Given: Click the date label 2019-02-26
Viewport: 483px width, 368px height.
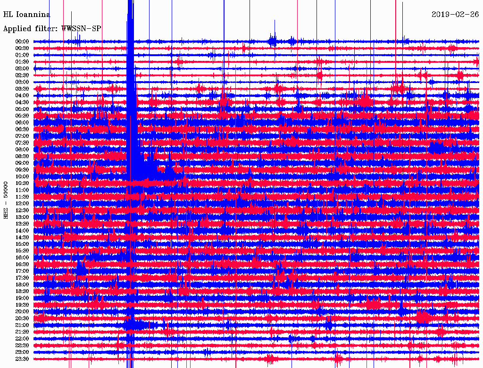Looking at the screenshot, I should (x=455, y=15).
